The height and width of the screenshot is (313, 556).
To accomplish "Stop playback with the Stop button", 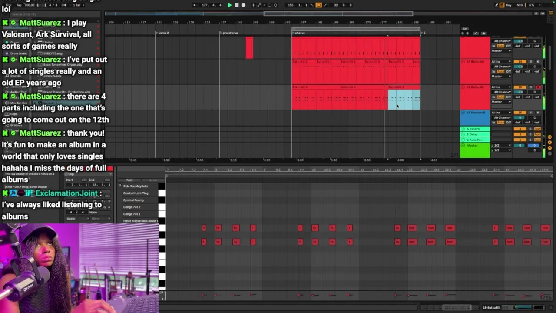I will [x=236, y=5].
